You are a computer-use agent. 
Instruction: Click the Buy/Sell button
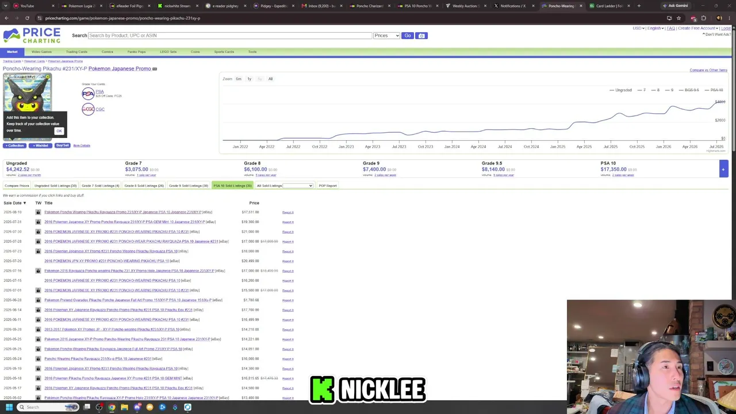pyautogui.click(x=62, y=145)
